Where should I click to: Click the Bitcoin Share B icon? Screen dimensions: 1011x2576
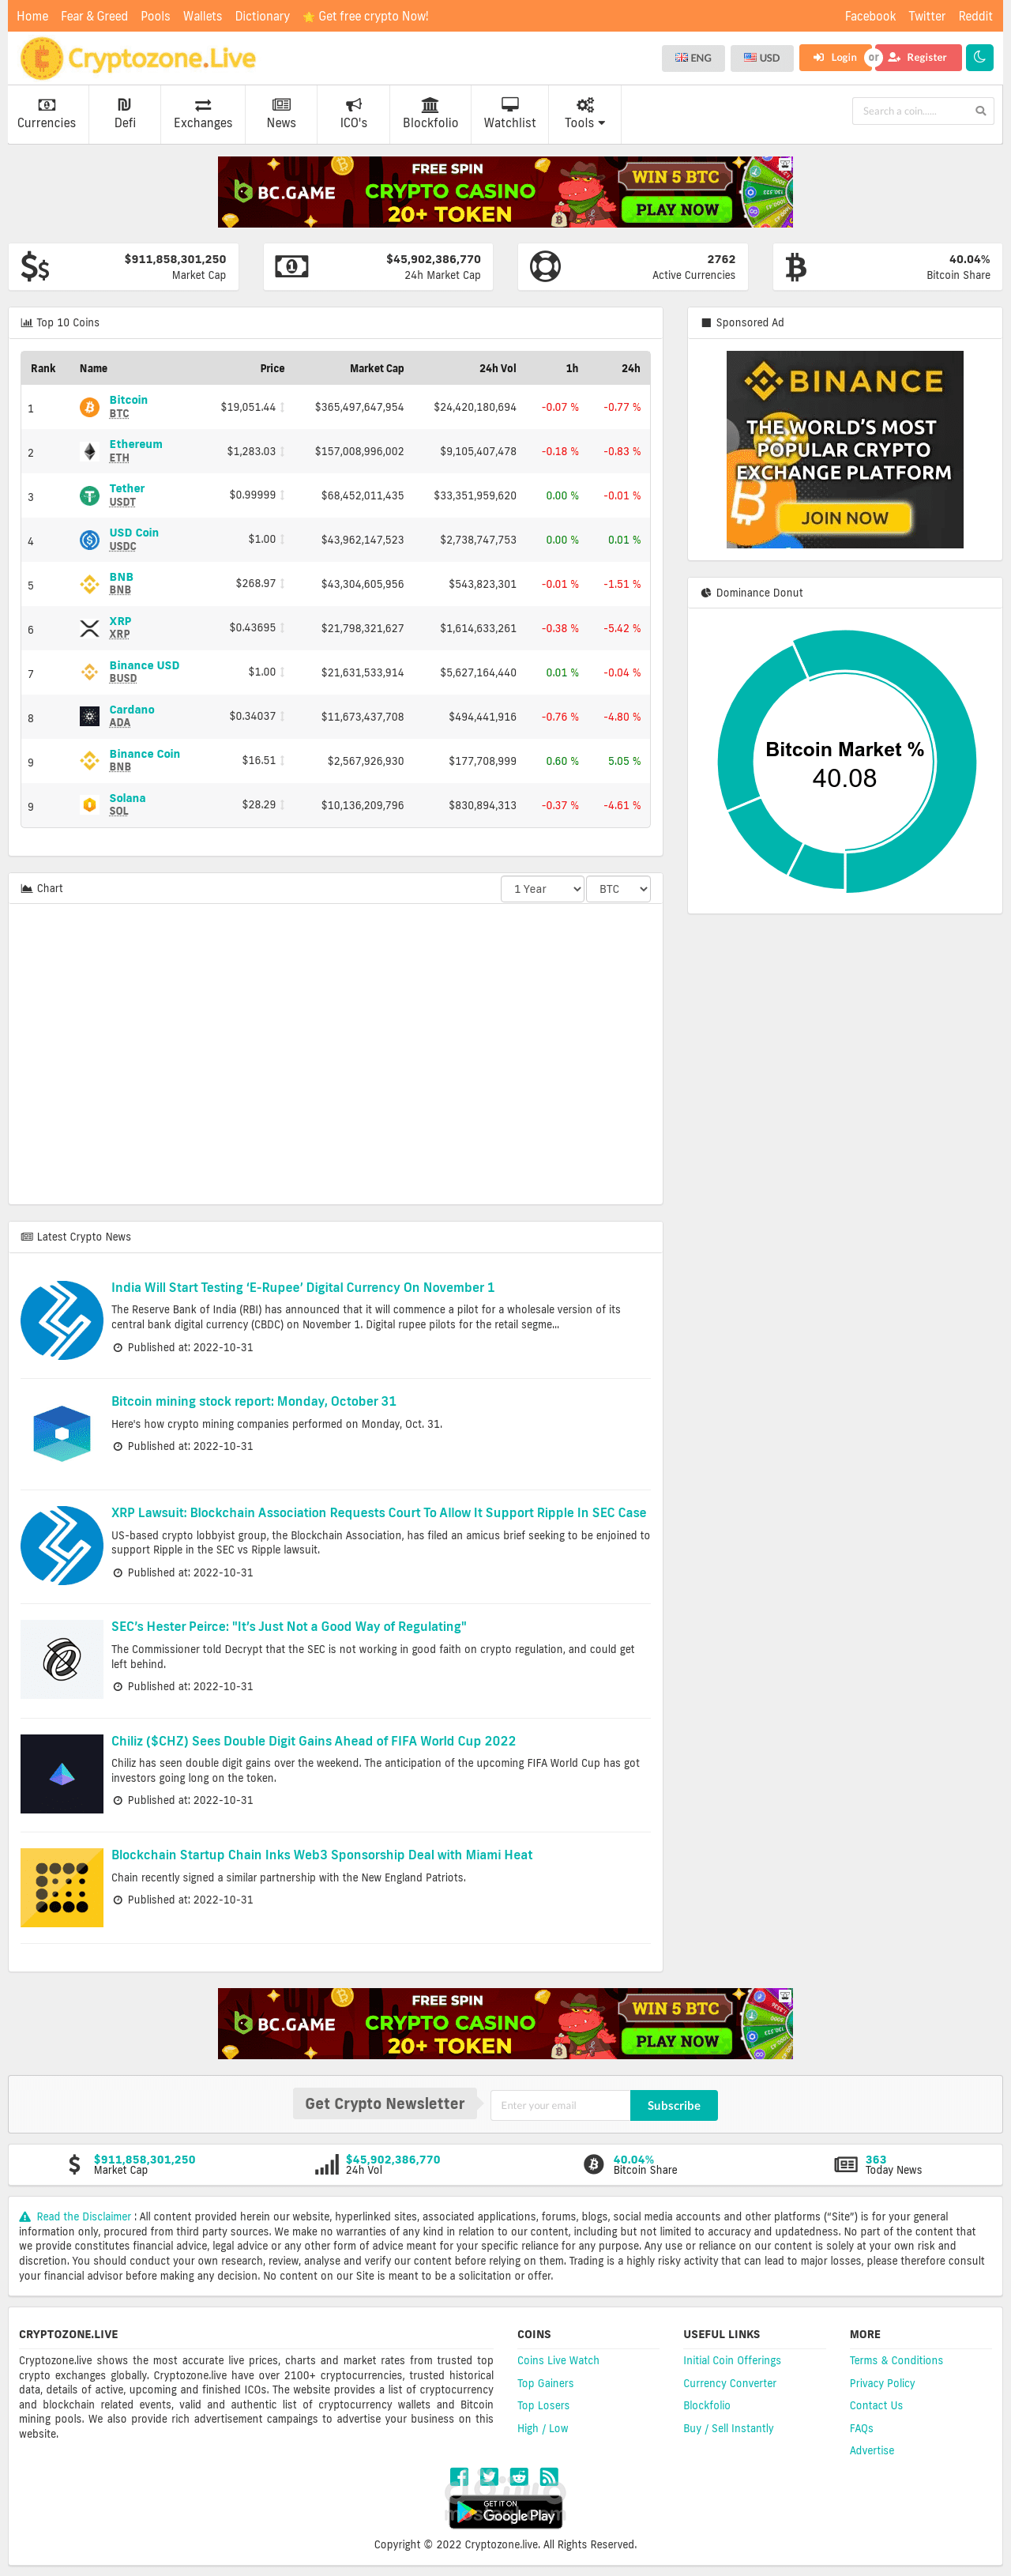[796, 267]
